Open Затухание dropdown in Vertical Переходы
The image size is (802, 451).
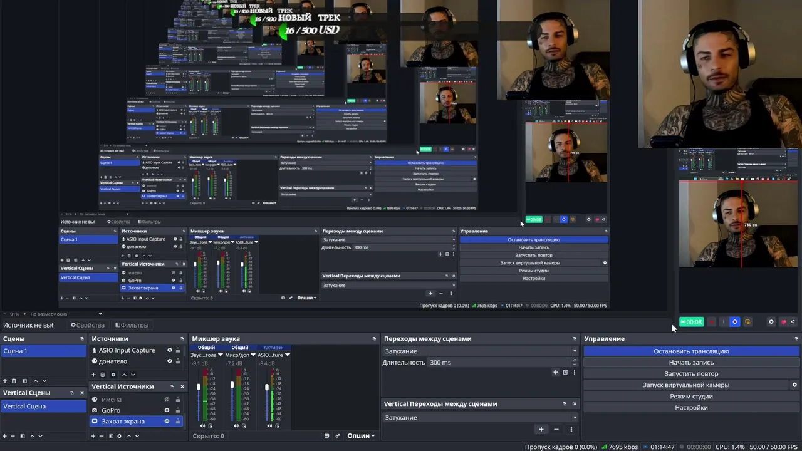(x=480, y=418)
